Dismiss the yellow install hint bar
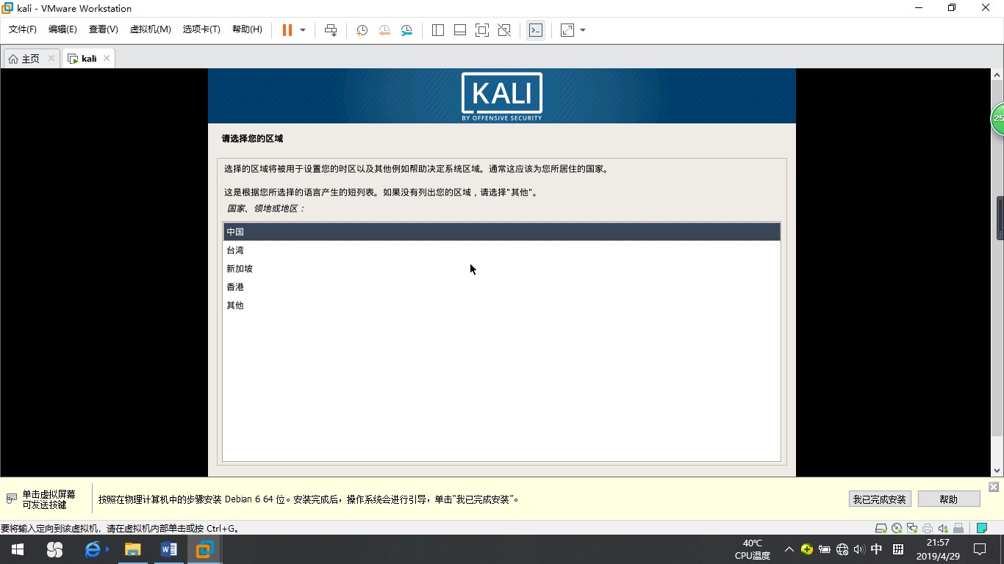This screenshot has height=564, width=1004. coord(994,487)
